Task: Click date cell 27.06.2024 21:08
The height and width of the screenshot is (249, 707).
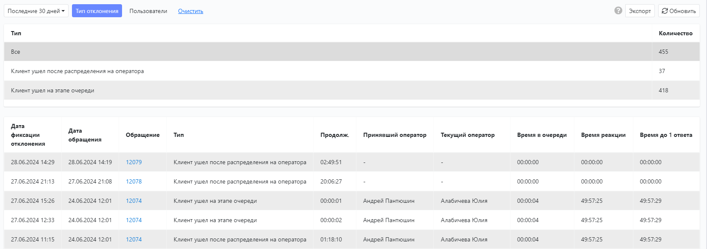Action: tap(90, 181)
